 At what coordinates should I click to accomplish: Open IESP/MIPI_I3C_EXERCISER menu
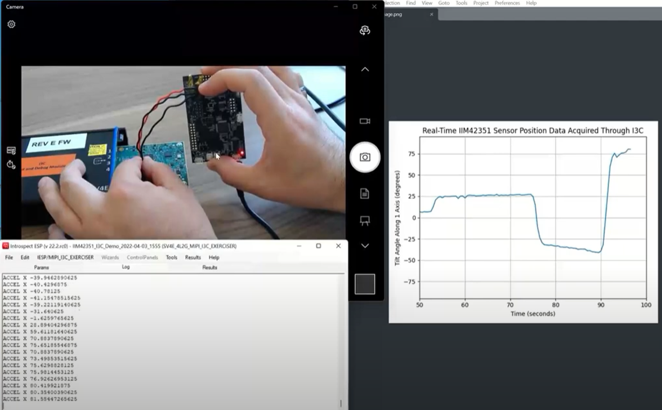point(65,257)
